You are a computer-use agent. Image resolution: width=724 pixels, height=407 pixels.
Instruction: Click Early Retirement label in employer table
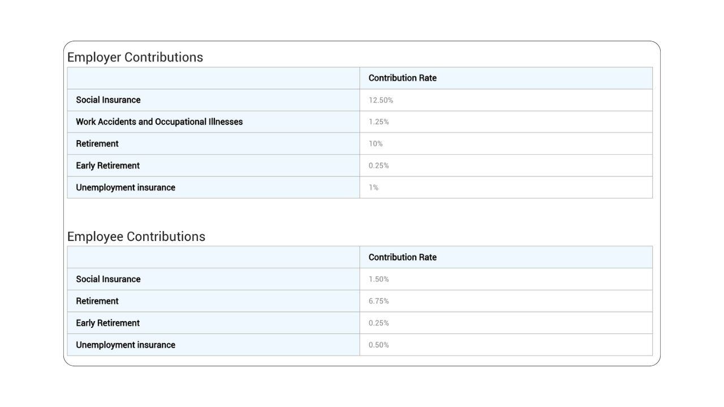click(x=107, y=166)
